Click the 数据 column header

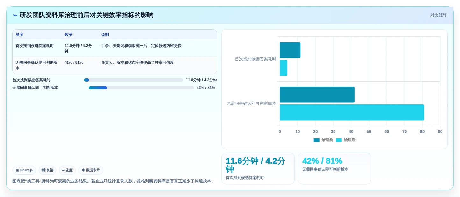click(x=68, y=35)
